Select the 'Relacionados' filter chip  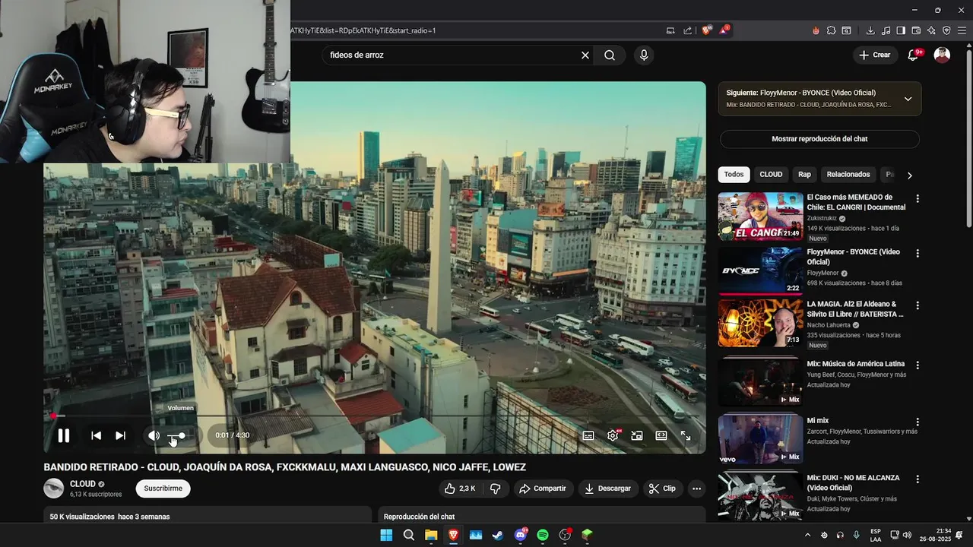tap(848, 175)
